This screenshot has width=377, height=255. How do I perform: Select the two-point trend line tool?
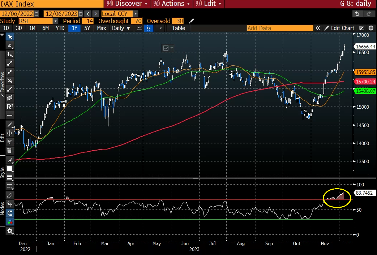click(10, 63)
